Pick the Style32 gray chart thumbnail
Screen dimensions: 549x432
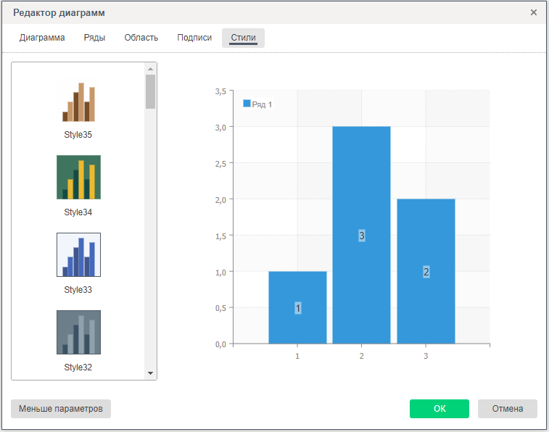pos(78,332)
